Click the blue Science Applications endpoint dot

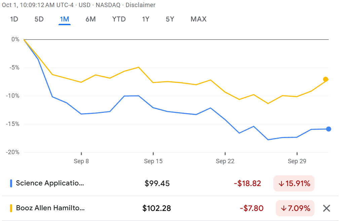(x=329, y=129)
